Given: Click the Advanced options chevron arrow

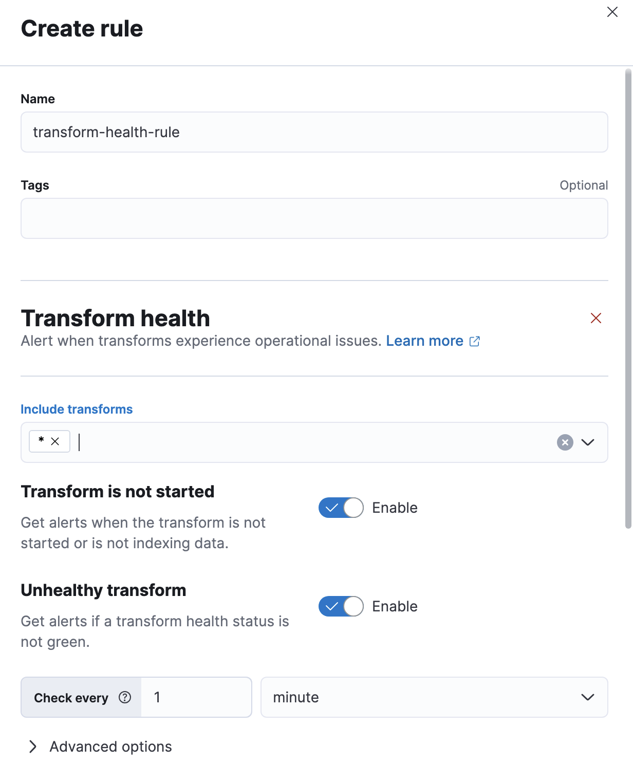Looking at the screenshot, I should coord(33,746).
